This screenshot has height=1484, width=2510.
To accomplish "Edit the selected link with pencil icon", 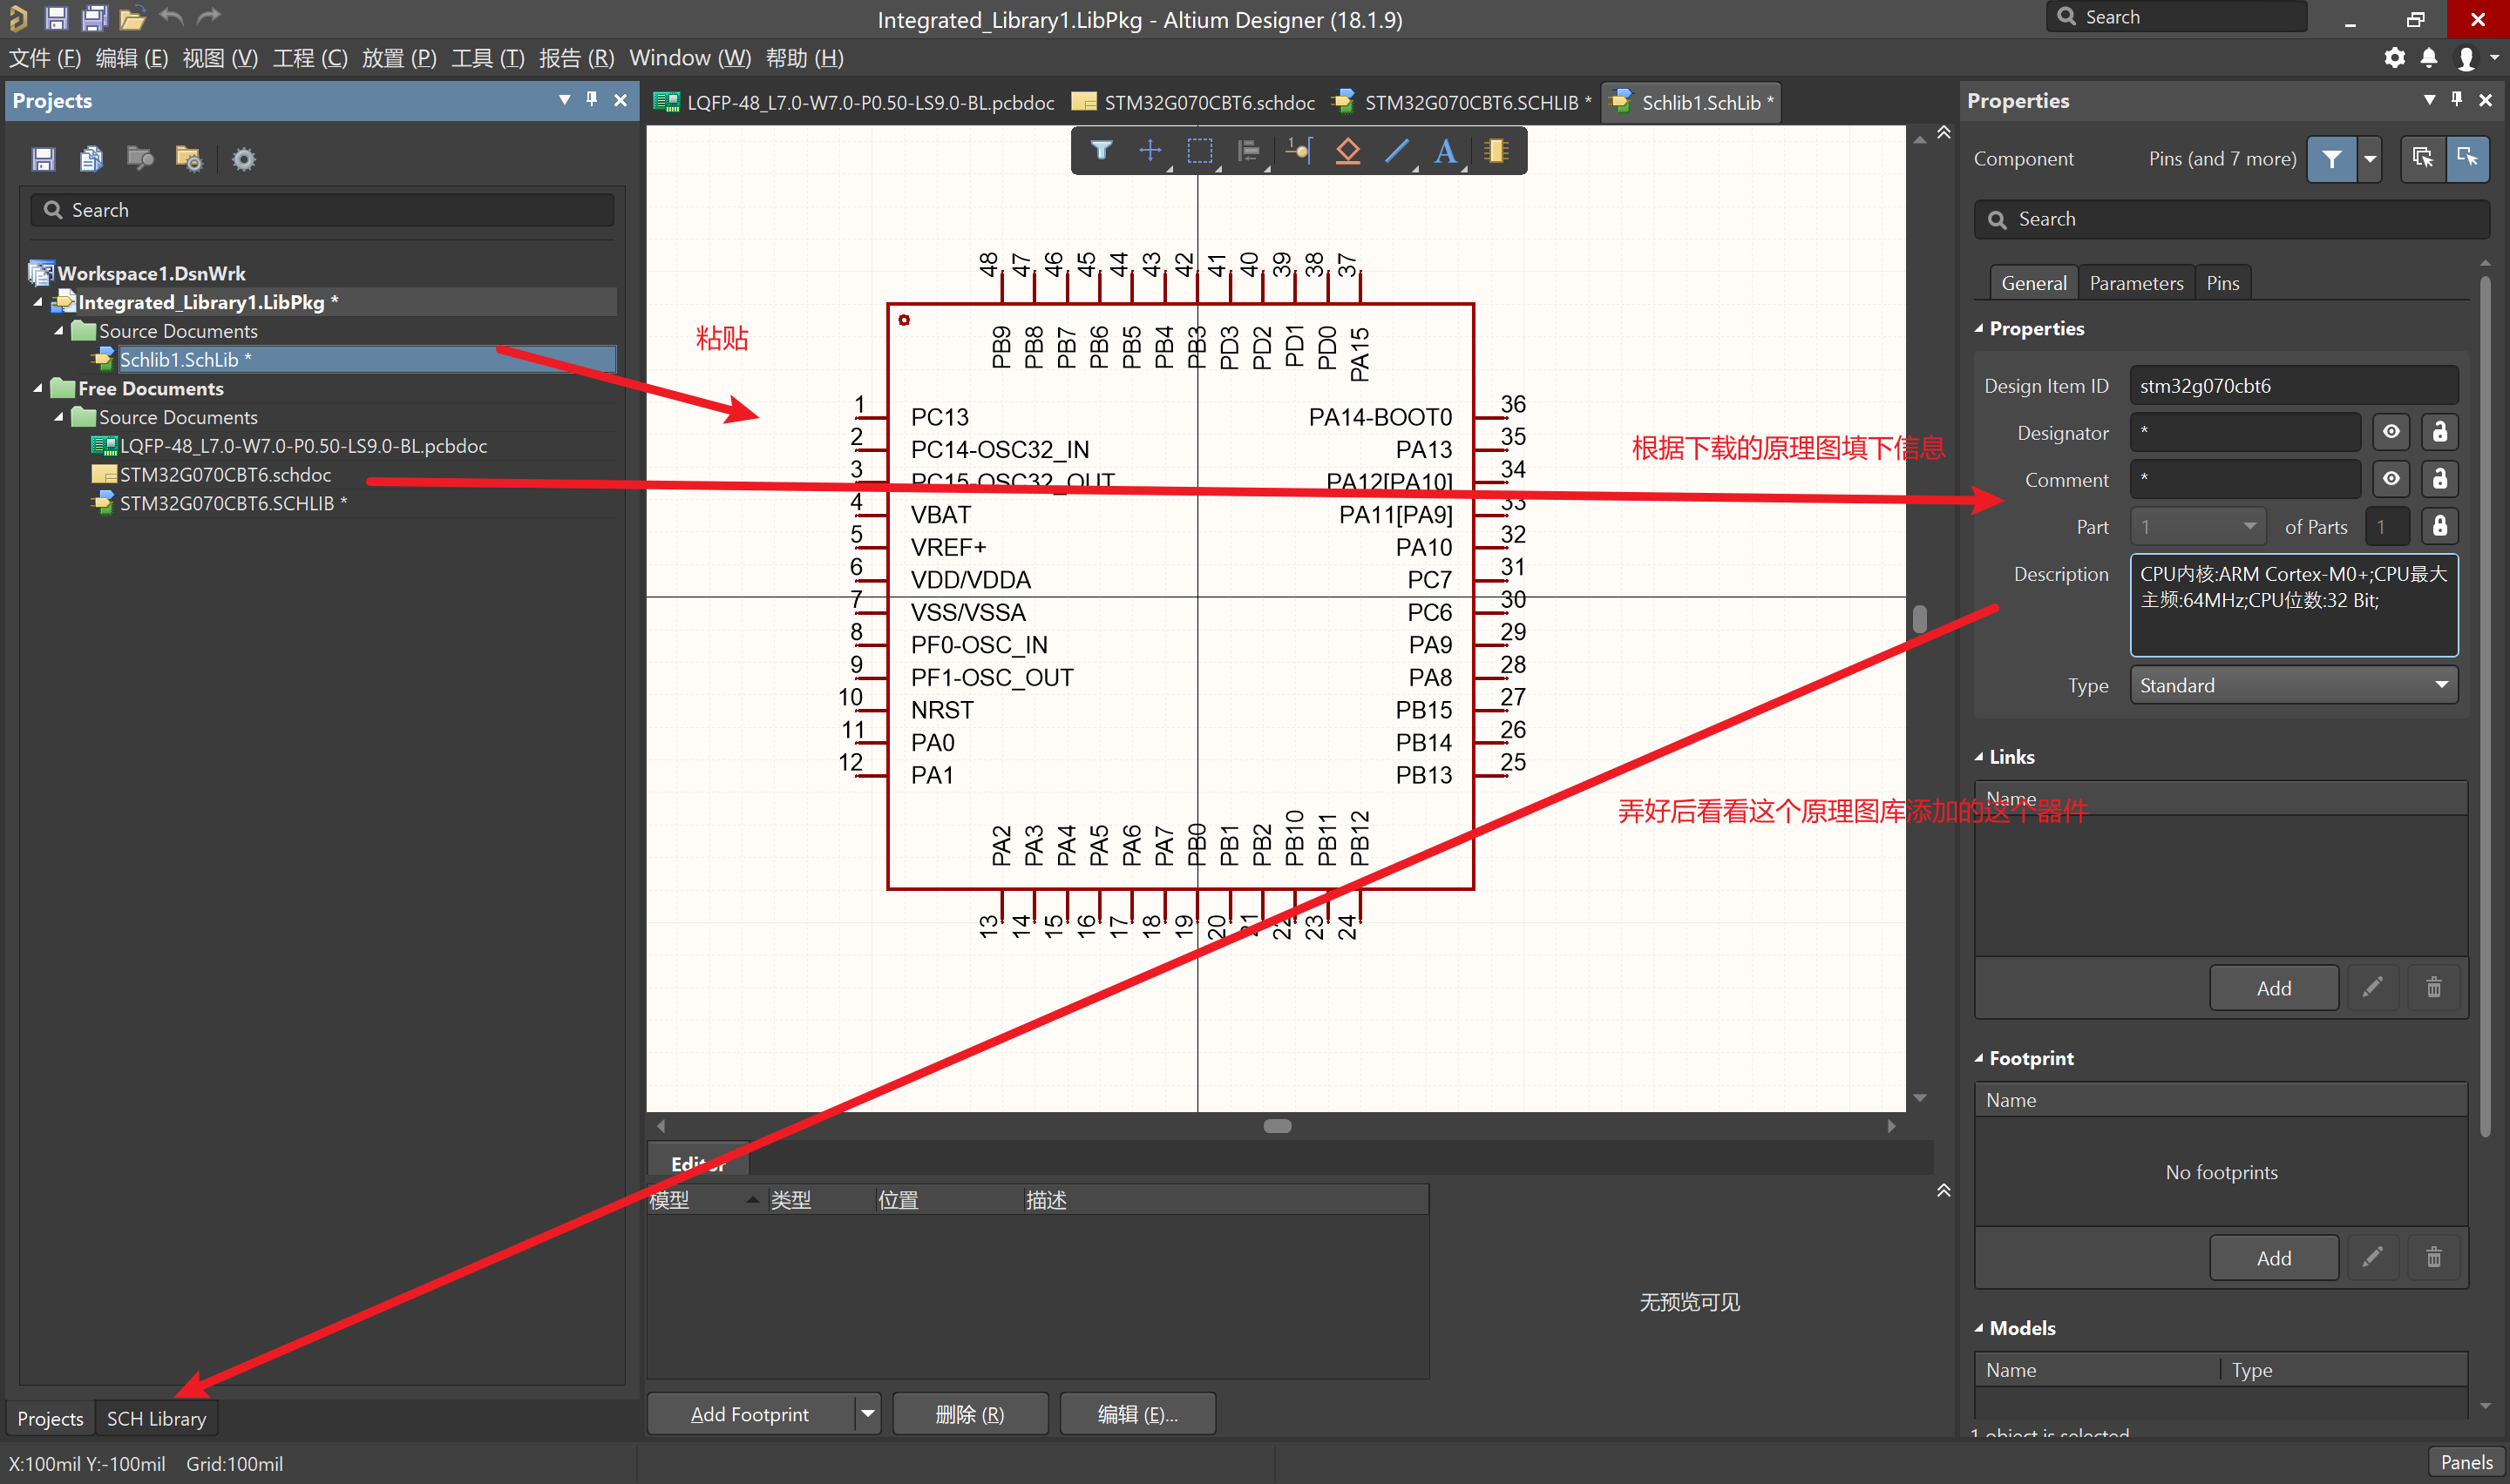I will click(2372, 987).
